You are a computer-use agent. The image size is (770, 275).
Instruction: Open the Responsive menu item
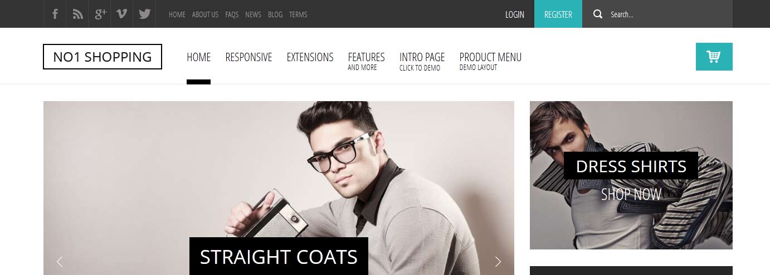(x=248, y=57)
